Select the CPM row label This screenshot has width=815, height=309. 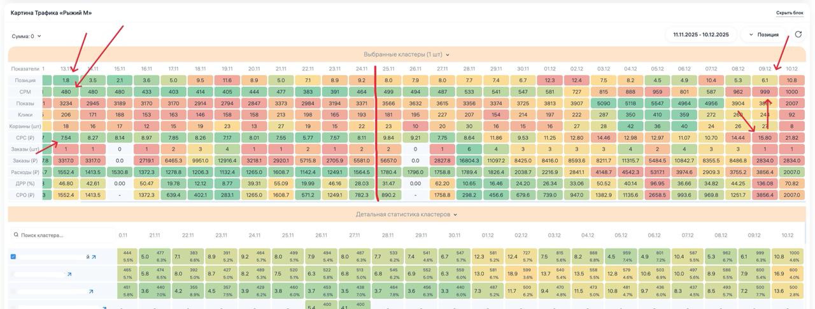(x=25, y=92)
